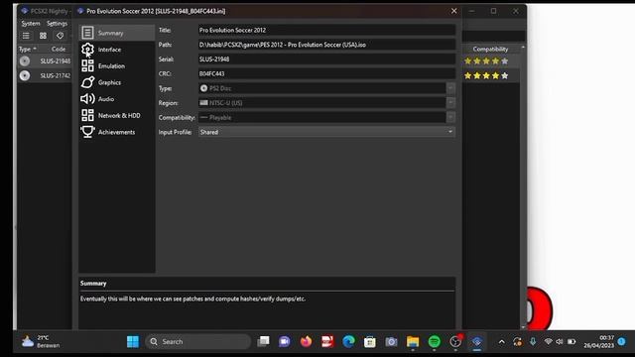Open the System menu in PCSX2
The image size is (635, 357).
pos(31,24)
